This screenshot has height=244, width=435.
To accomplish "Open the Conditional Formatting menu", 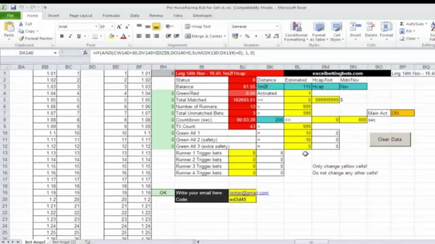I will click(x=296, y=32).
